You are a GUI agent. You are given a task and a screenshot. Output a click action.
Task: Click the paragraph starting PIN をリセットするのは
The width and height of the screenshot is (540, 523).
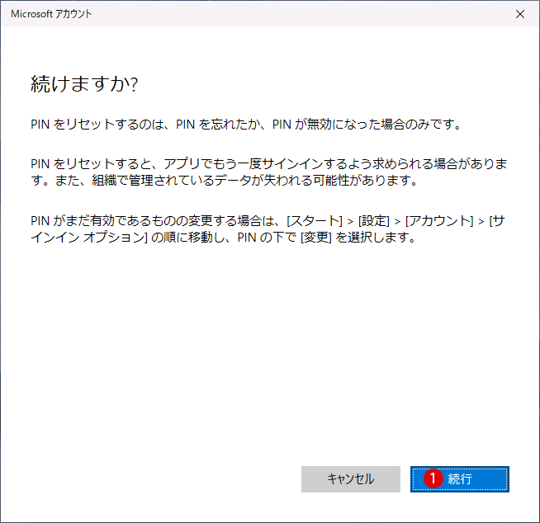click(x=245, y=125)
